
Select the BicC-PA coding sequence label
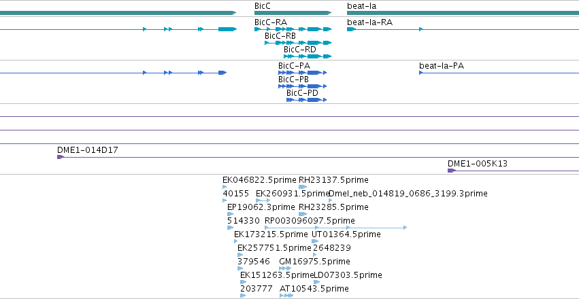click(295, 66)
